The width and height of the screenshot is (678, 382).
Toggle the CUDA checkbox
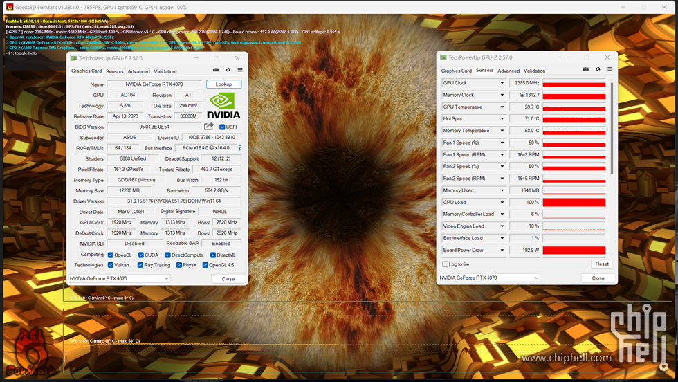pos(140,255)
